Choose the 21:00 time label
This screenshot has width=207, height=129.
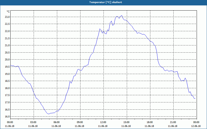click(173, 122)
